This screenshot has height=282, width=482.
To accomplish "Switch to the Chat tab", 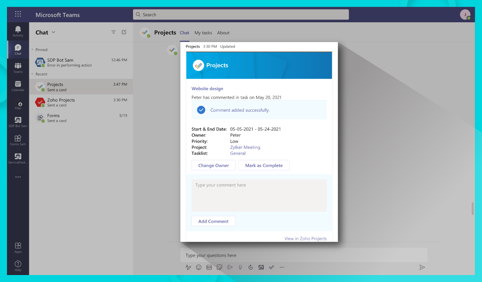I will click(x=185, y=33).
